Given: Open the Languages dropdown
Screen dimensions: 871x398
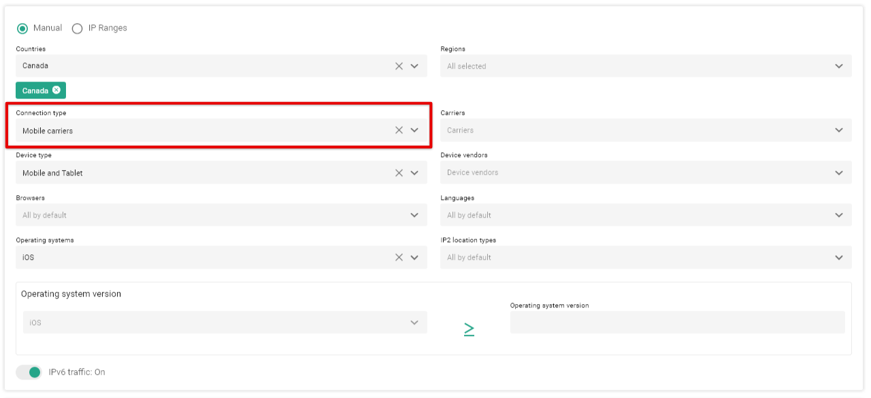Looking at the screenshot, I should (x=645, y=215).
